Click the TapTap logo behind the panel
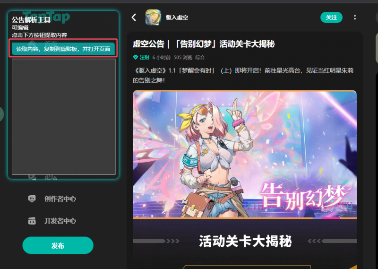 point(46,17)
